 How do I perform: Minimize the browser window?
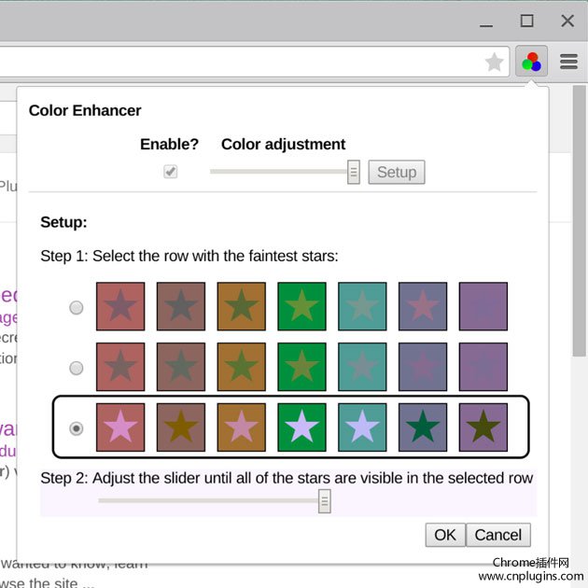[486, 25]
